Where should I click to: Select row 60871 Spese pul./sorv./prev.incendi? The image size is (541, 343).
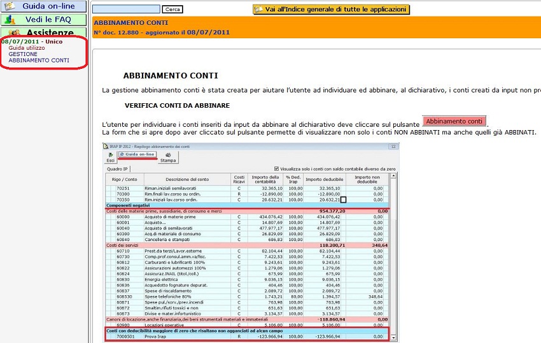pos(247,302)
